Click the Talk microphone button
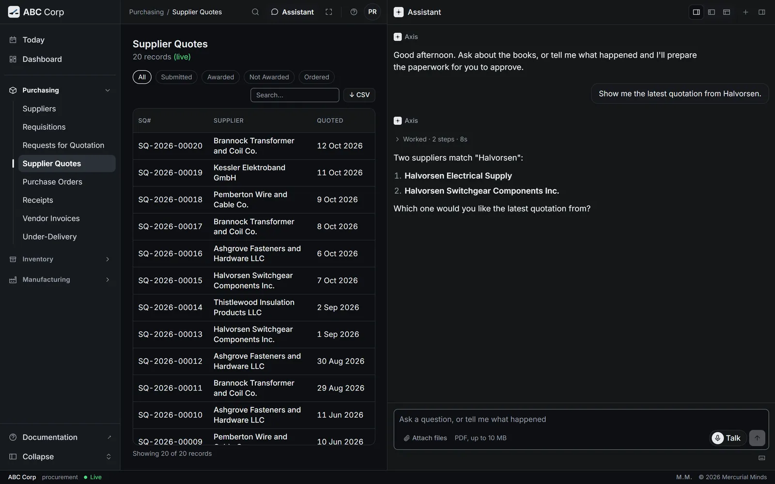 pyautogui.click(x=728, y=438)
